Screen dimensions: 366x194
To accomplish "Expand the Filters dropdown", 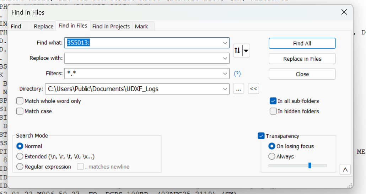I will coord(225,74).
